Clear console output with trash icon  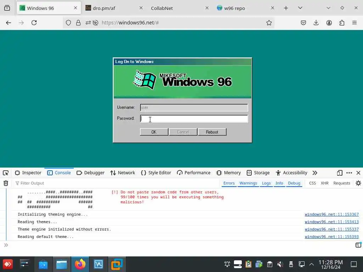click(x=6, y=183)
